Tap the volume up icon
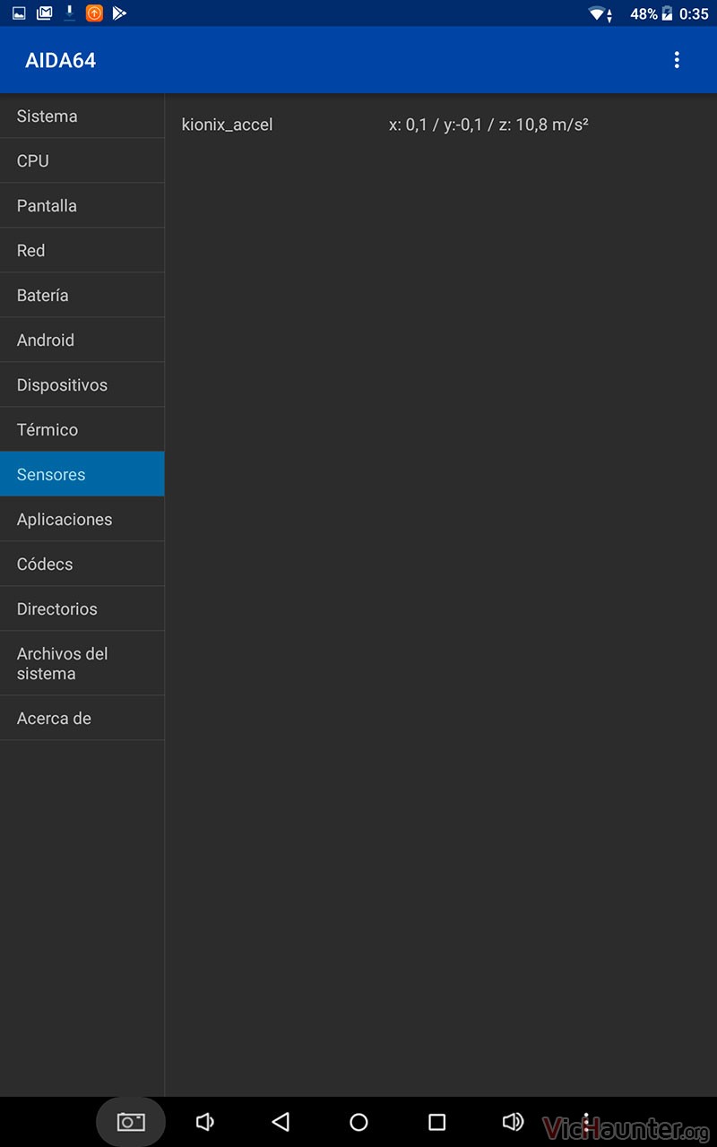 tap(513, 1122)
